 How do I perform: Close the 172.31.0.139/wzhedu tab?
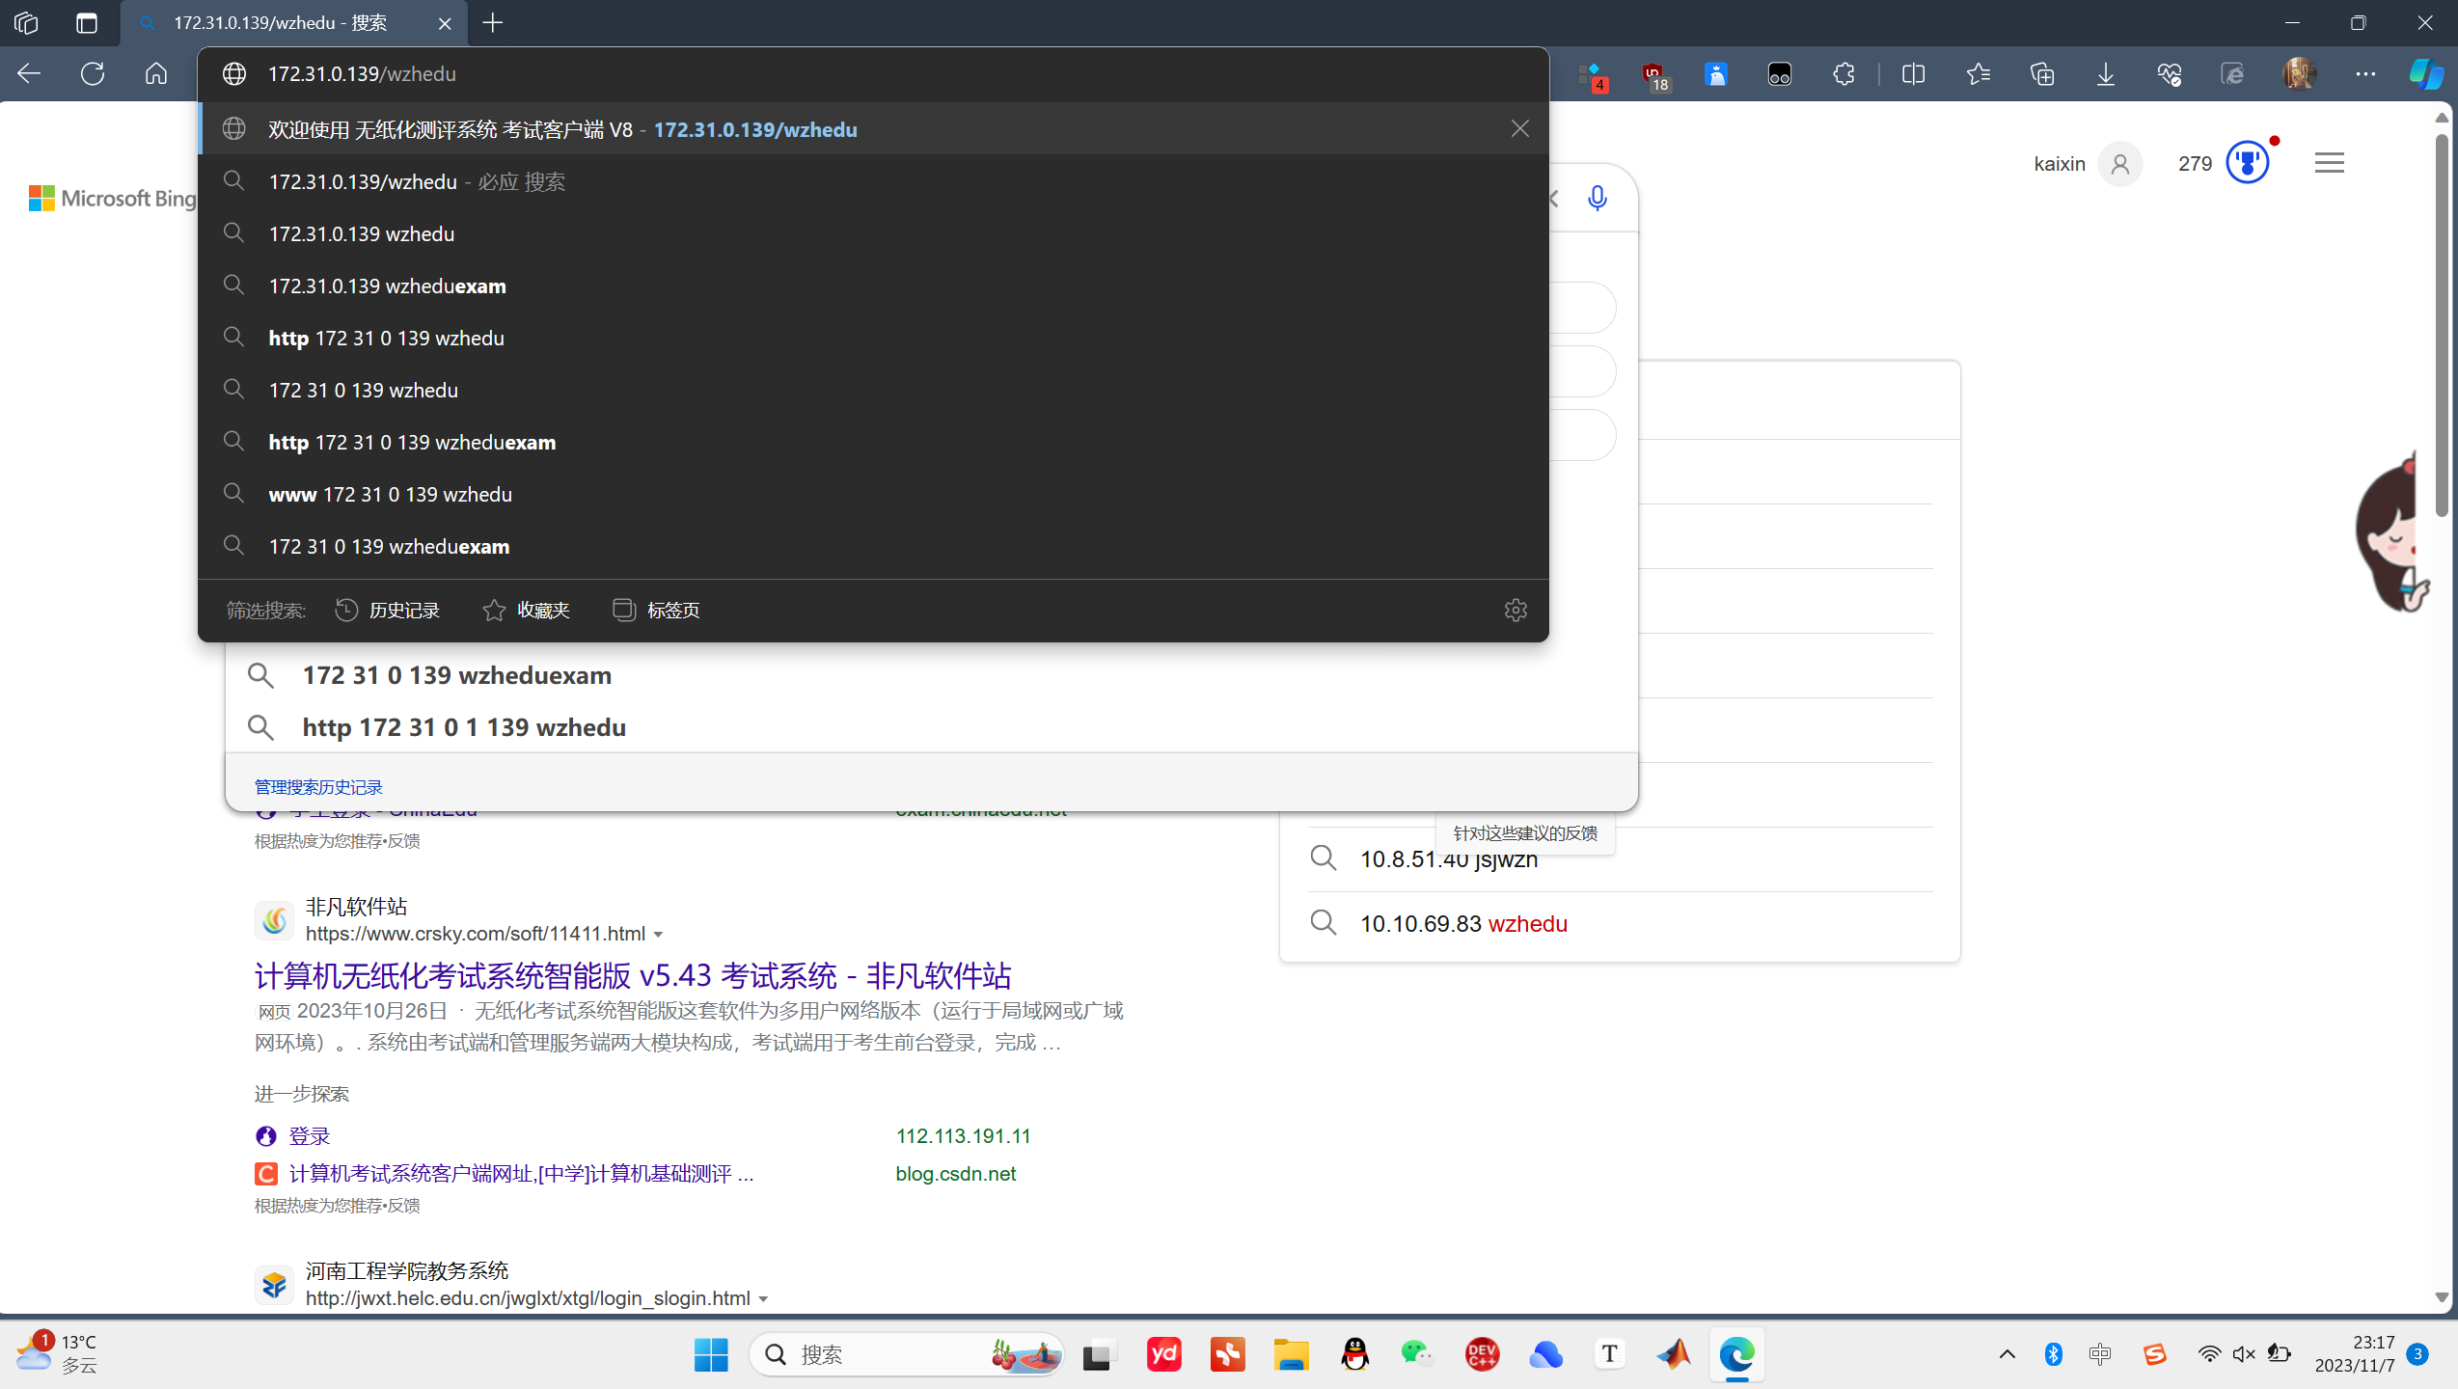click(x=445, y=23)
